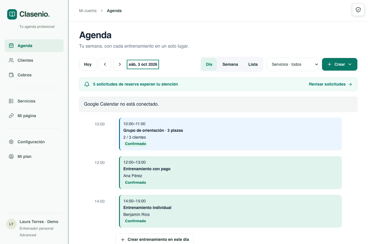Click the Google Calendar no está conectado notice

pos(218,104)
